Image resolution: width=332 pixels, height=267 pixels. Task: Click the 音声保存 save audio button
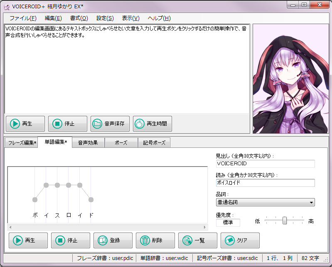coord(110,124)
